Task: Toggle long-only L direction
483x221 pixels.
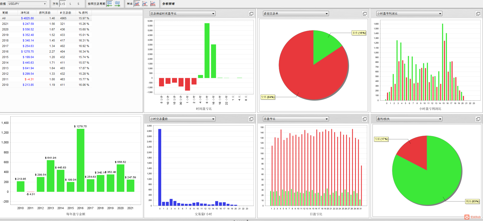Action: [70, 4]
